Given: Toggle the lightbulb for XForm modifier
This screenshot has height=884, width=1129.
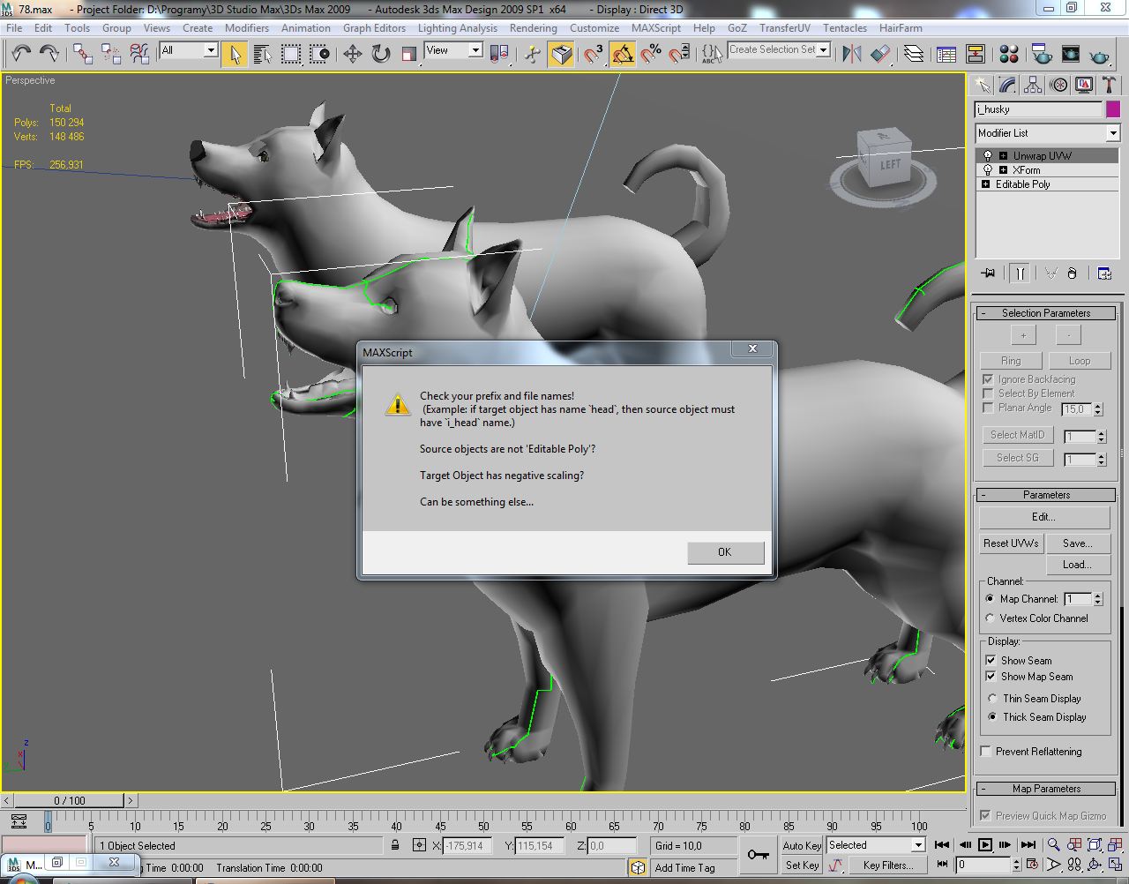Looking at the screenshot, I should pyautogui.click(x=988, y=170).
